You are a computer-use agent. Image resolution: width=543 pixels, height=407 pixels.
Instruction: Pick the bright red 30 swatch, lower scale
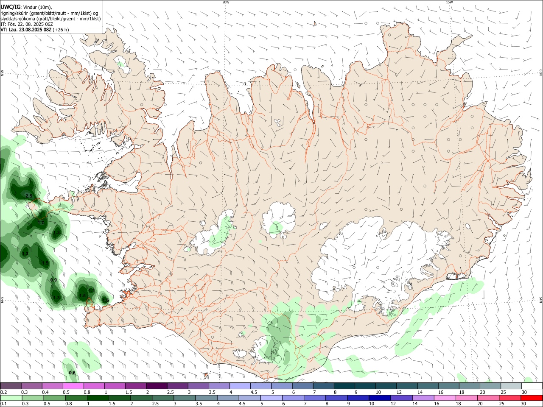pos(532,398)
